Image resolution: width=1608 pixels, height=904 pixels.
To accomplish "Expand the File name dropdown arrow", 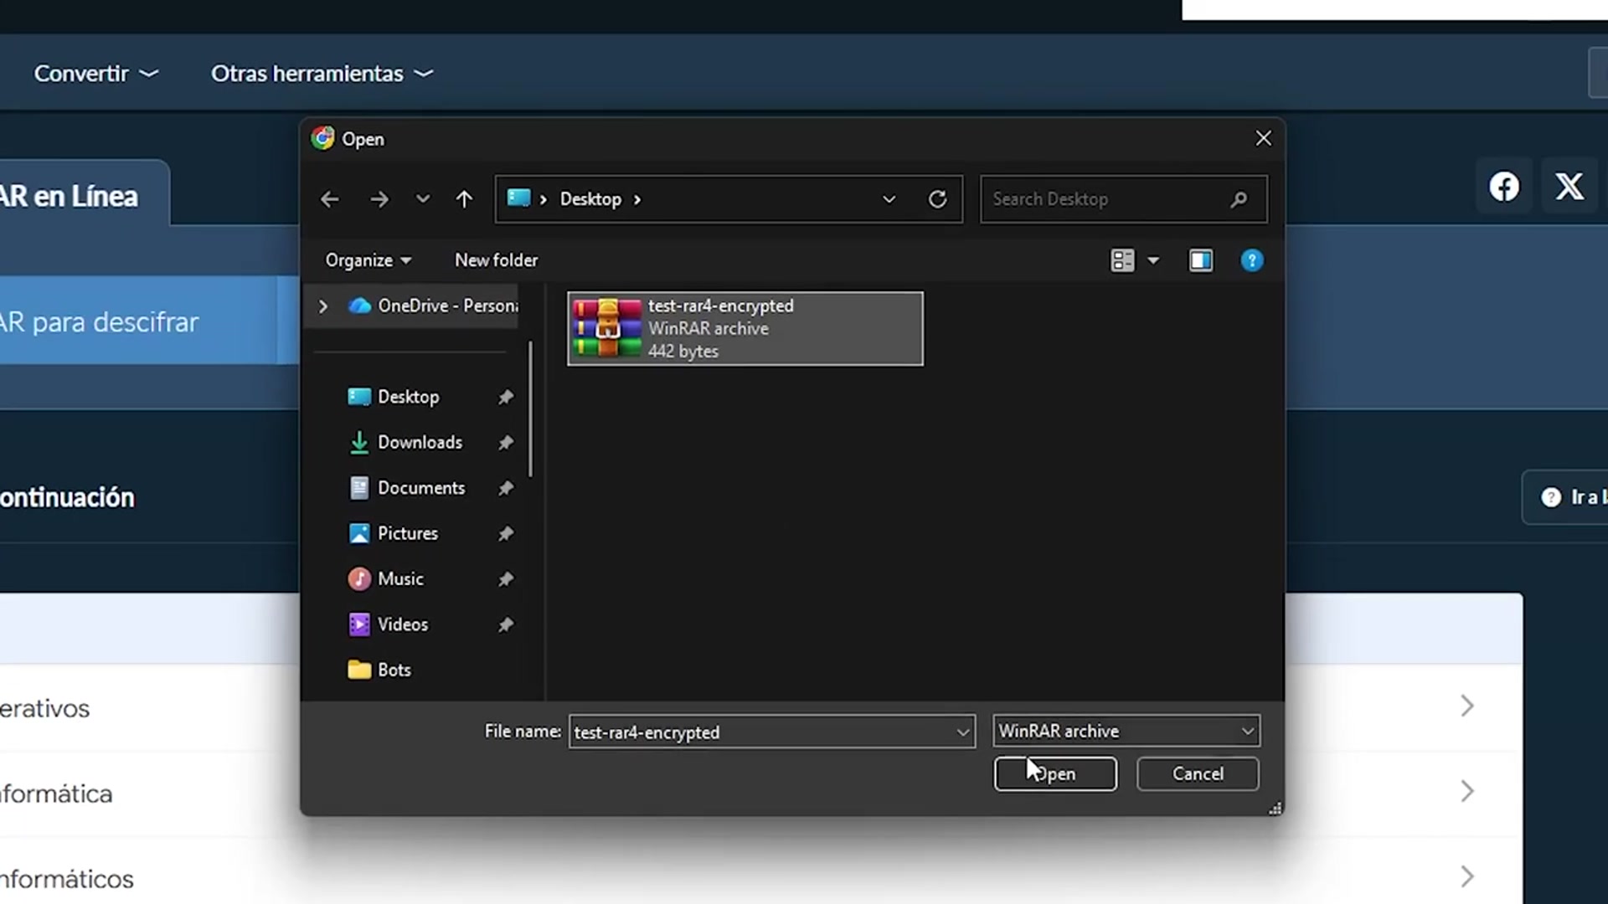I will pyautogui.click(x=963, y=732).
